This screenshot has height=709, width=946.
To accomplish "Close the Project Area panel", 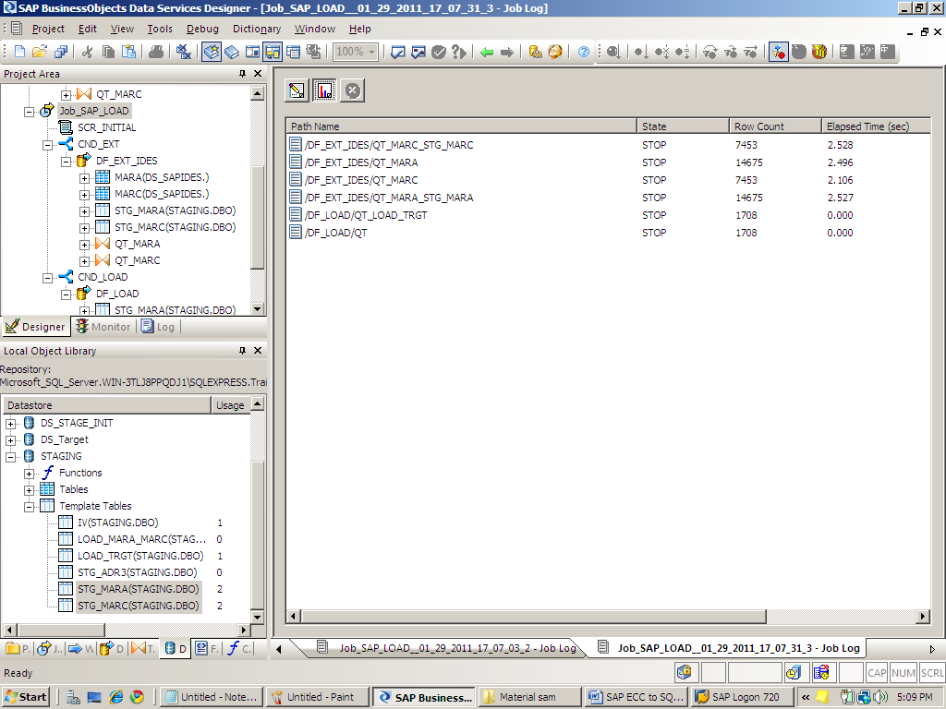I will point(258,74).
